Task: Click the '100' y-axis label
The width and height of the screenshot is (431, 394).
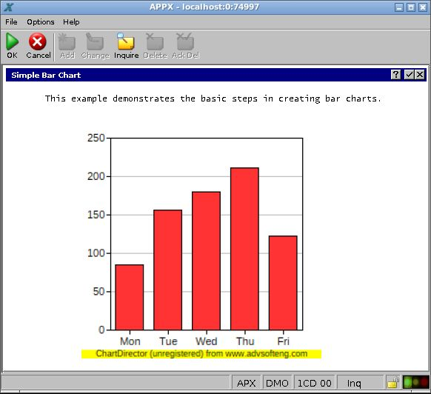Action: [x=96, y=253]
